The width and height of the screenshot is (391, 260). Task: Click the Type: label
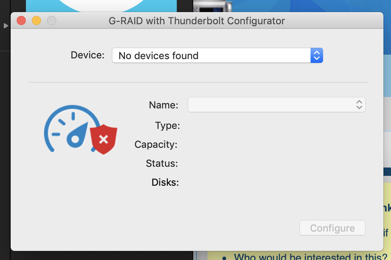(x=167, y=125)
